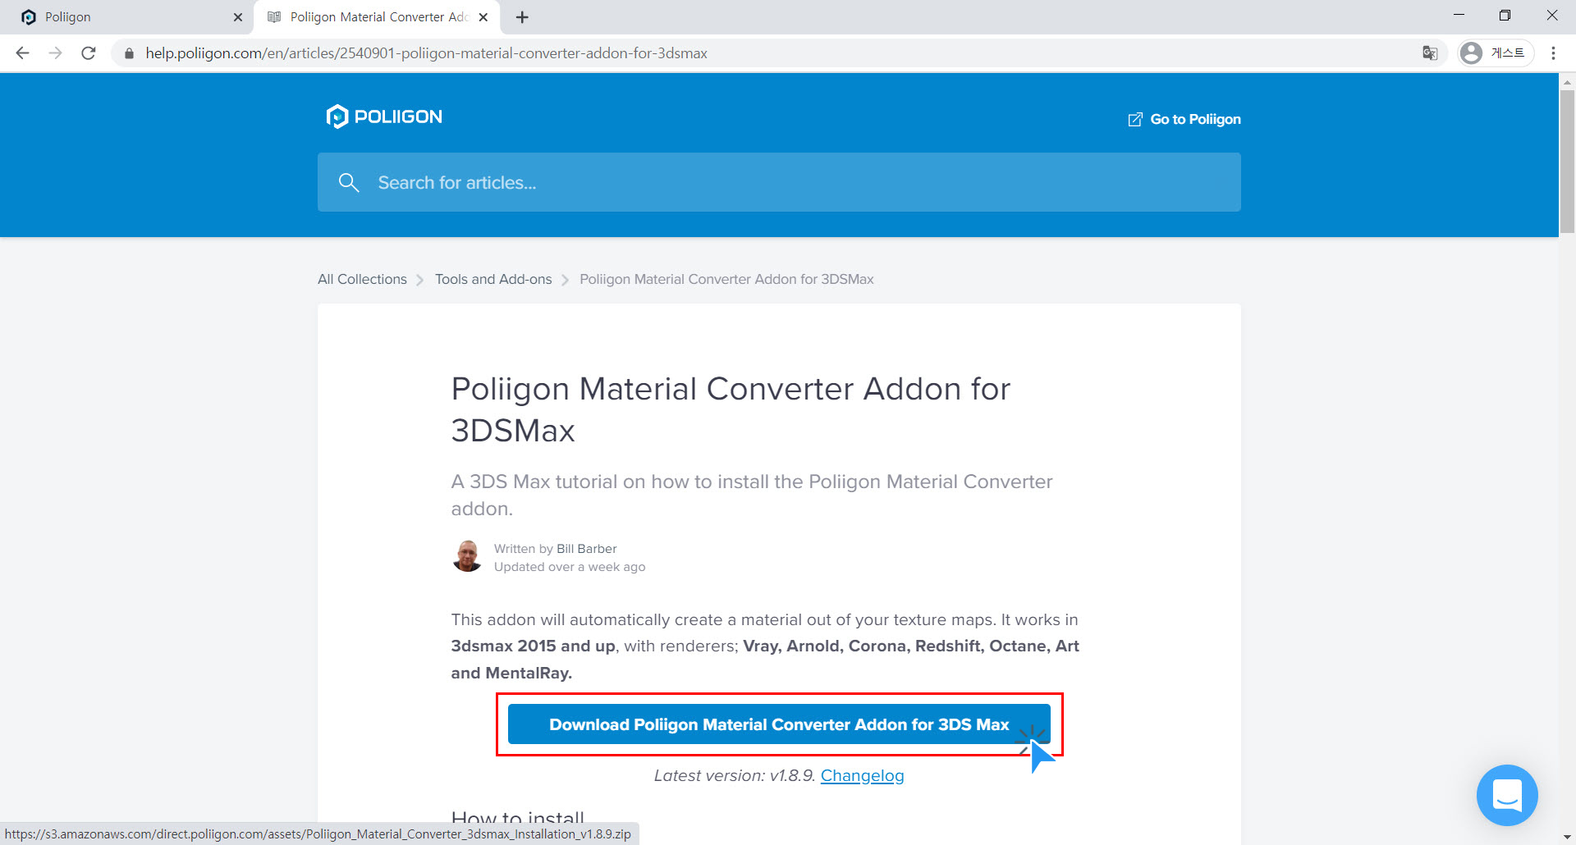Click the Go to Poliigon link

[x=1184, y=120]
